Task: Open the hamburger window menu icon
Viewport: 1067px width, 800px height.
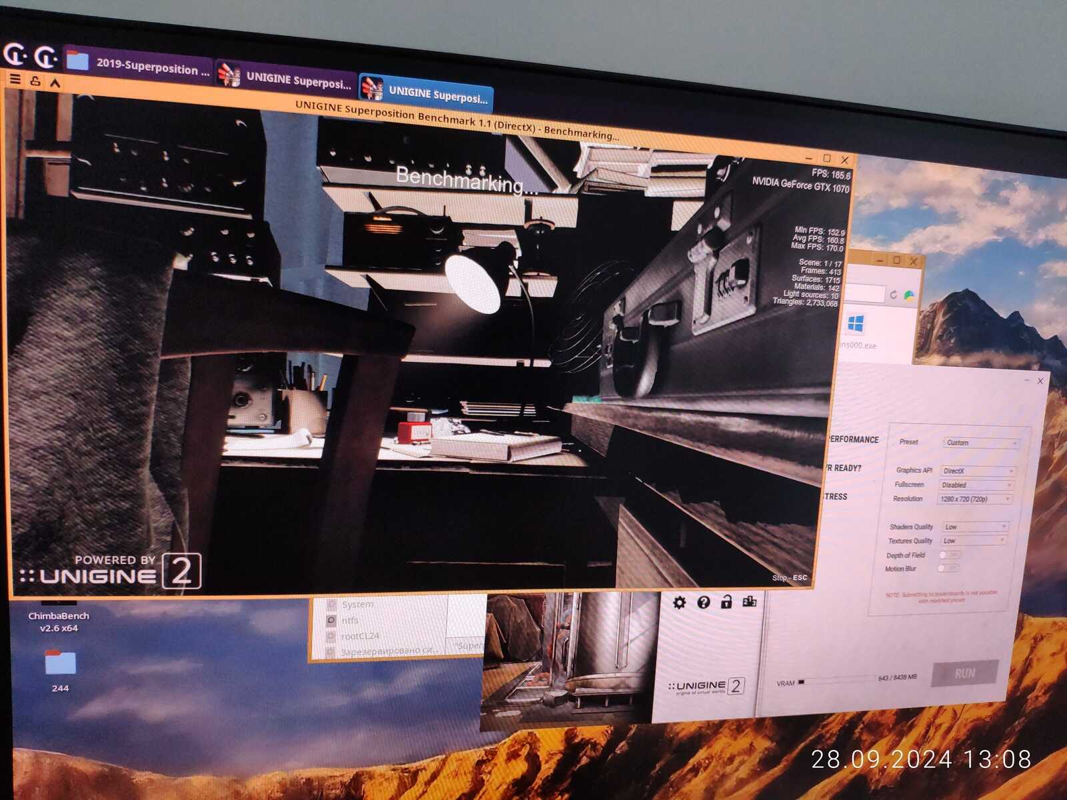Action: [x=15, y=79]
